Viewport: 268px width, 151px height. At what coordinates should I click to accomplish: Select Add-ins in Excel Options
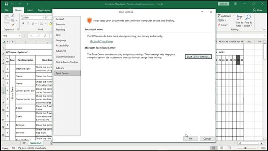click(67, 68)
